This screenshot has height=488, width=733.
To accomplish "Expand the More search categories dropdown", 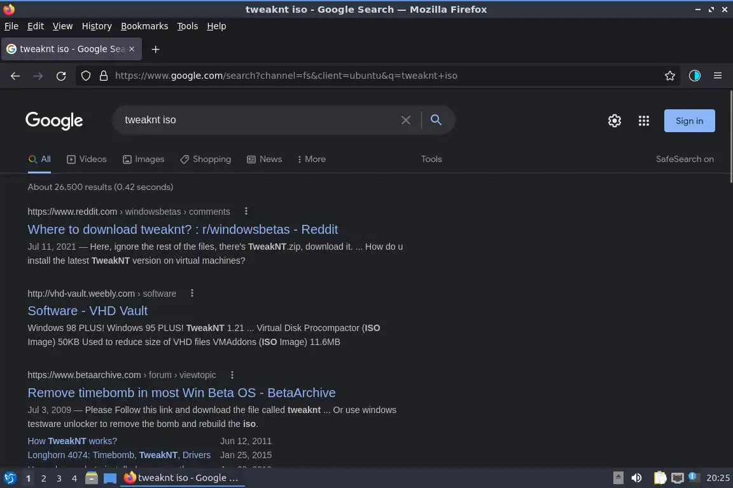I will 311,159.
